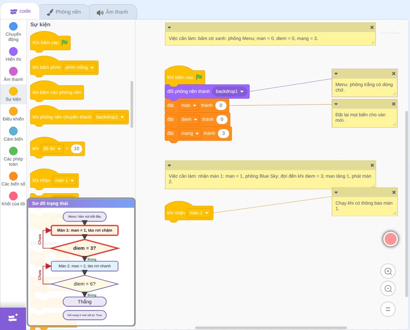This screenshot has width=410, height=330.
Task: Click green flag in palette Khi bấm vào block
Action: 65,42
